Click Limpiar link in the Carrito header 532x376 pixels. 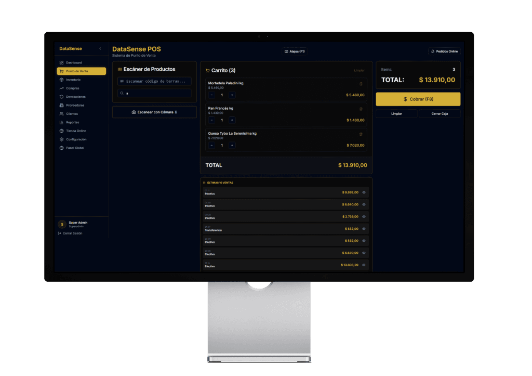(x=360, y=70)
